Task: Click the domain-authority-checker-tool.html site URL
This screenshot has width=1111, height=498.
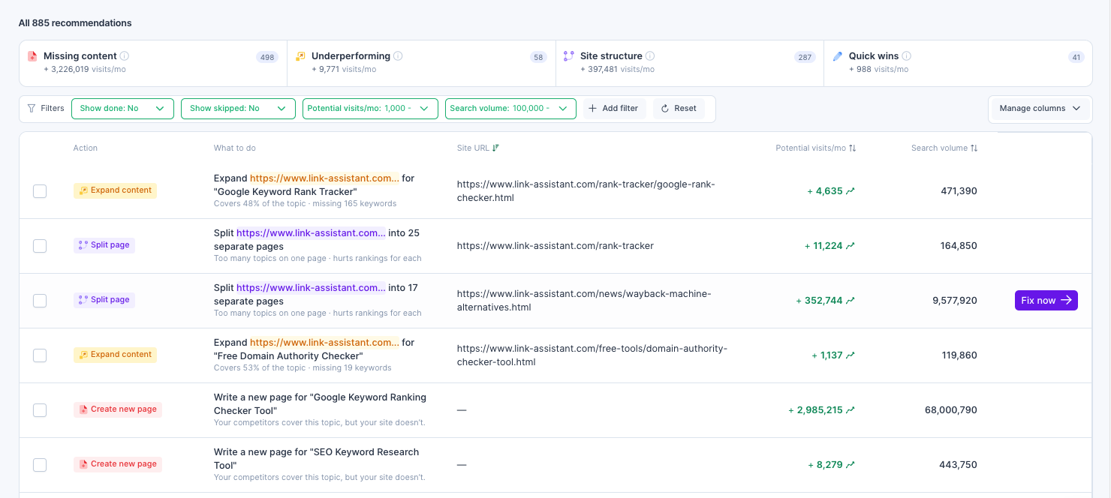Action: click(592, 355)
